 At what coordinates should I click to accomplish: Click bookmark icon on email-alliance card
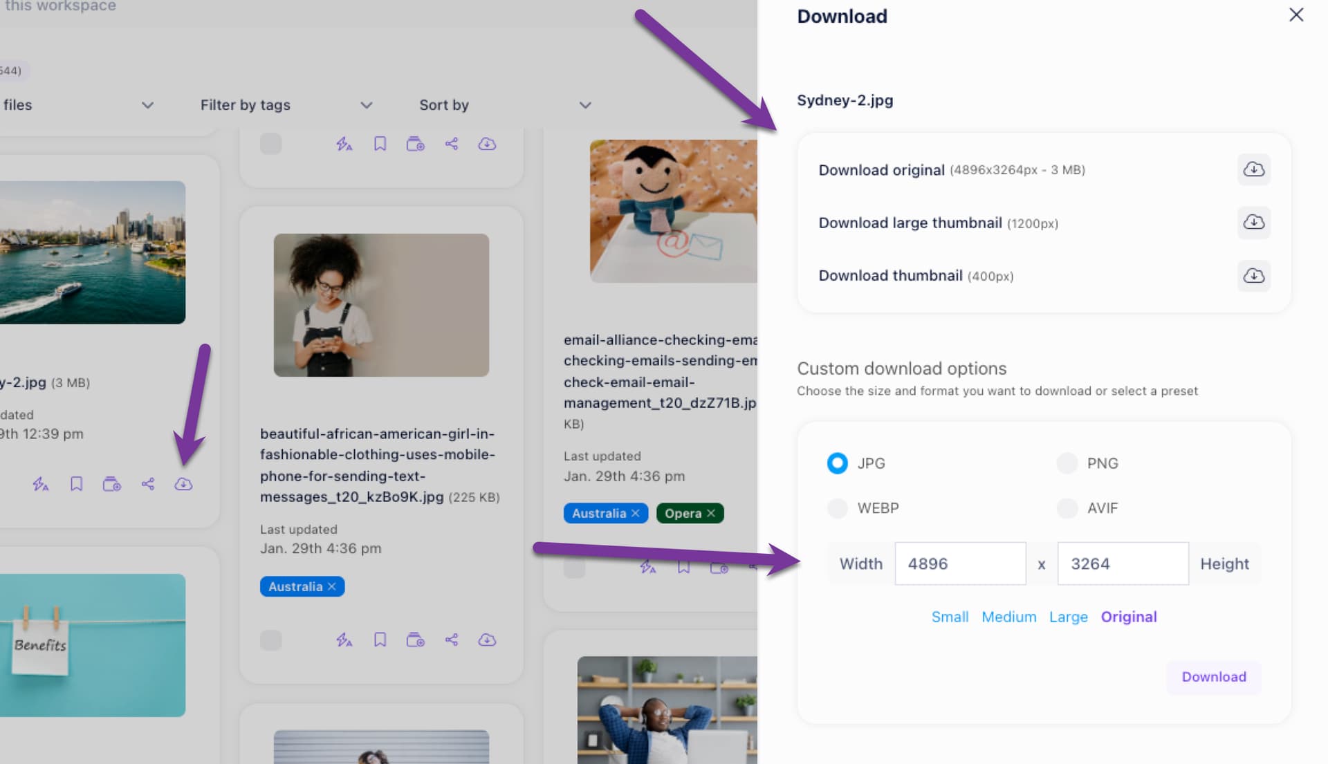coord(683,568)
